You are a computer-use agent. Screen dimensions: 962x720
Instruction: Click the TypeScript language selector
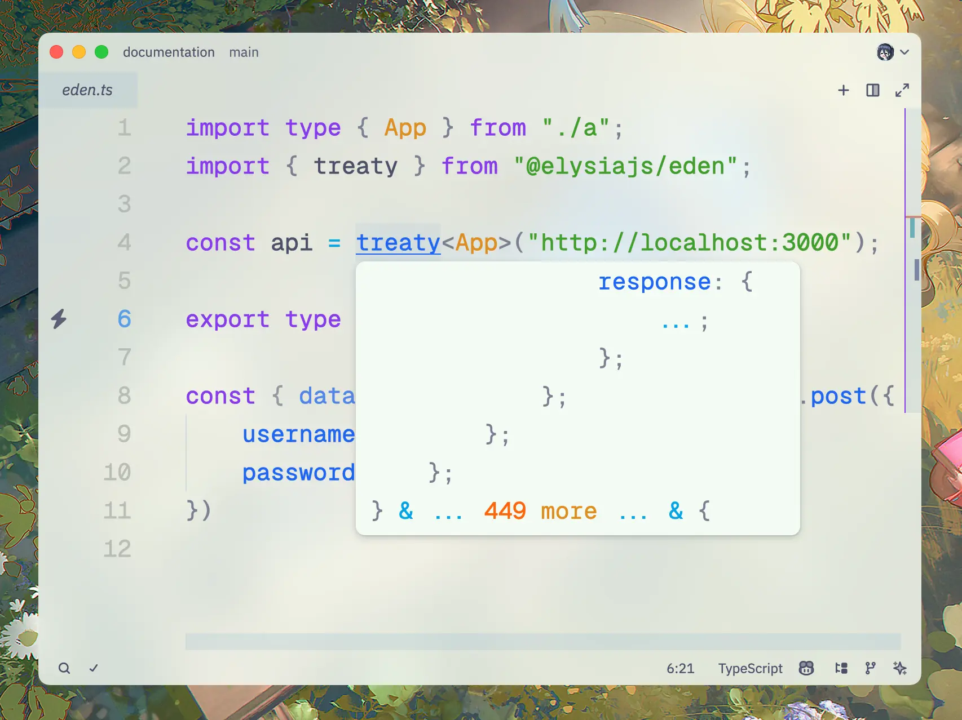[750, 668]
